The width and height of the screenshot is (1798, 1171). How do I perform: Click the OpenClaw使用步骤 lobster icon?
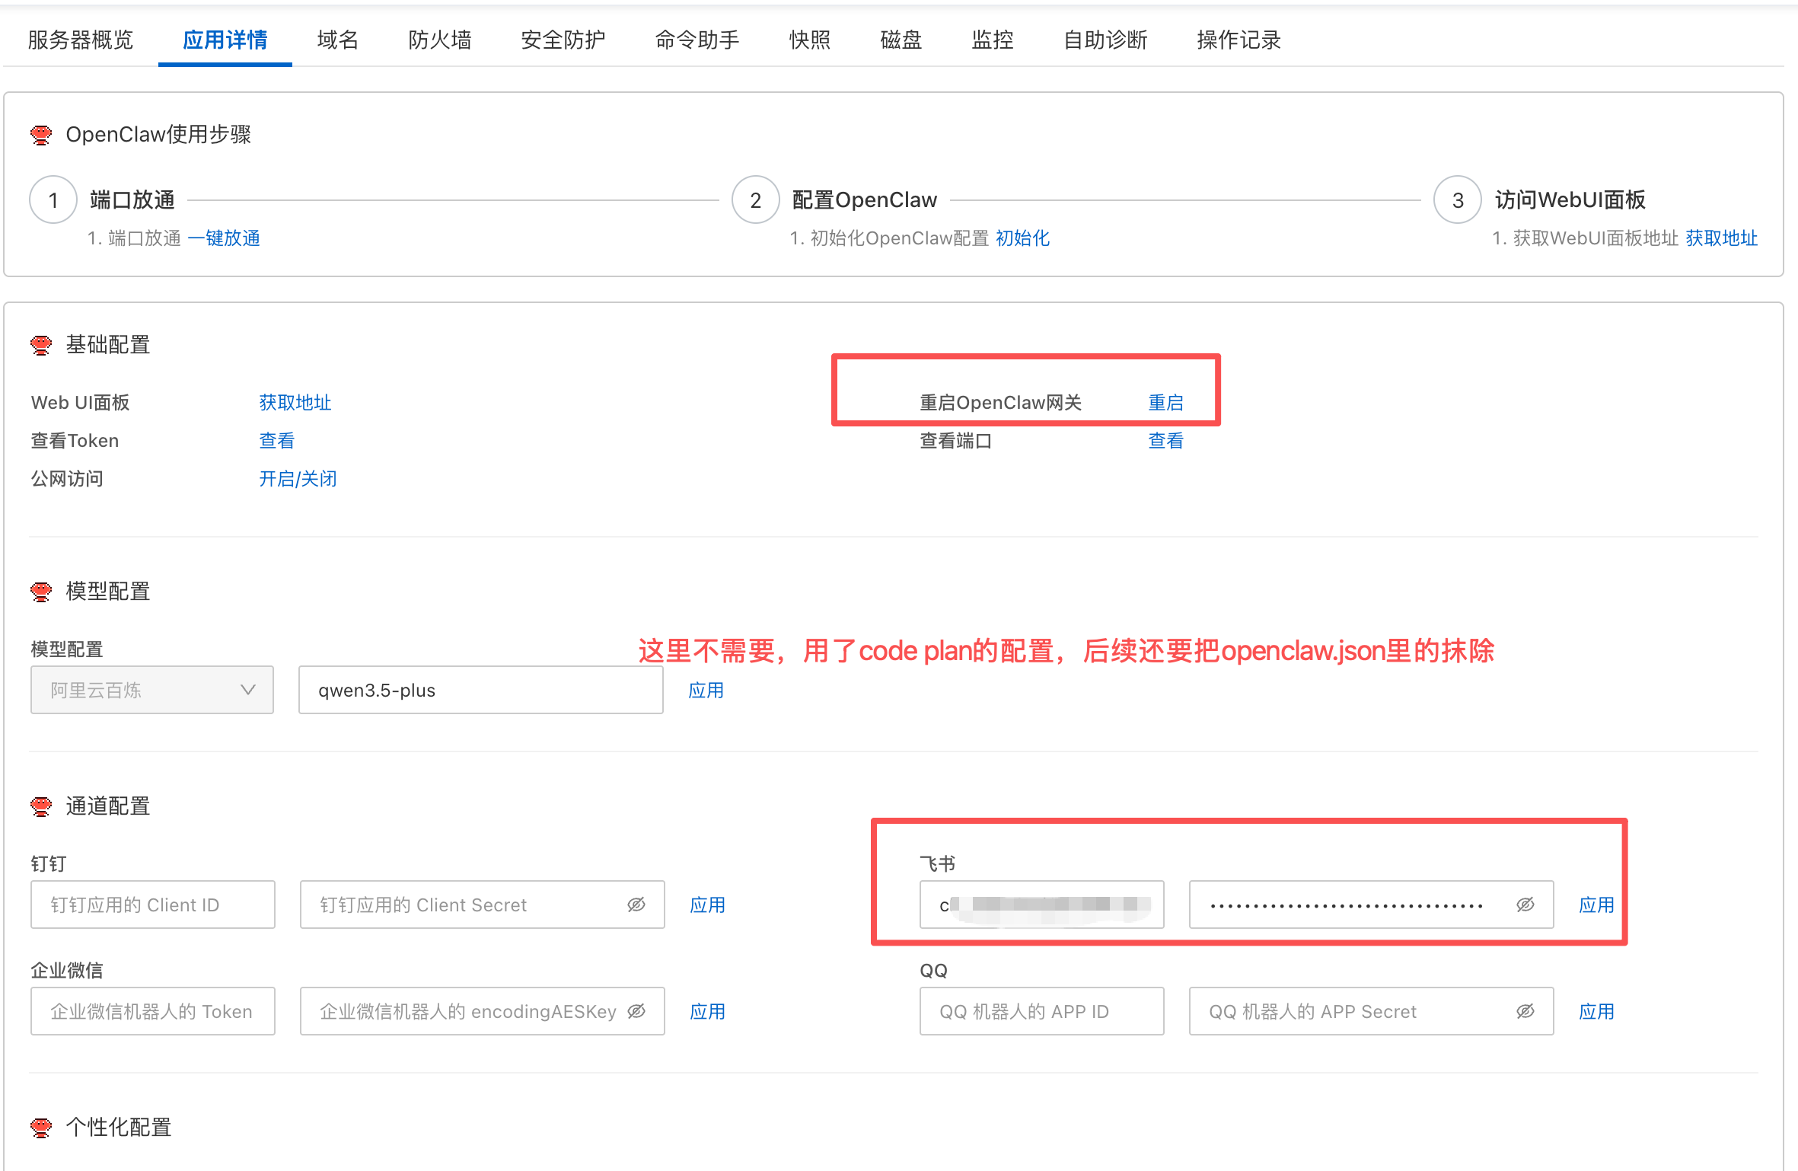pyautogui.click(x=41, y=135)
